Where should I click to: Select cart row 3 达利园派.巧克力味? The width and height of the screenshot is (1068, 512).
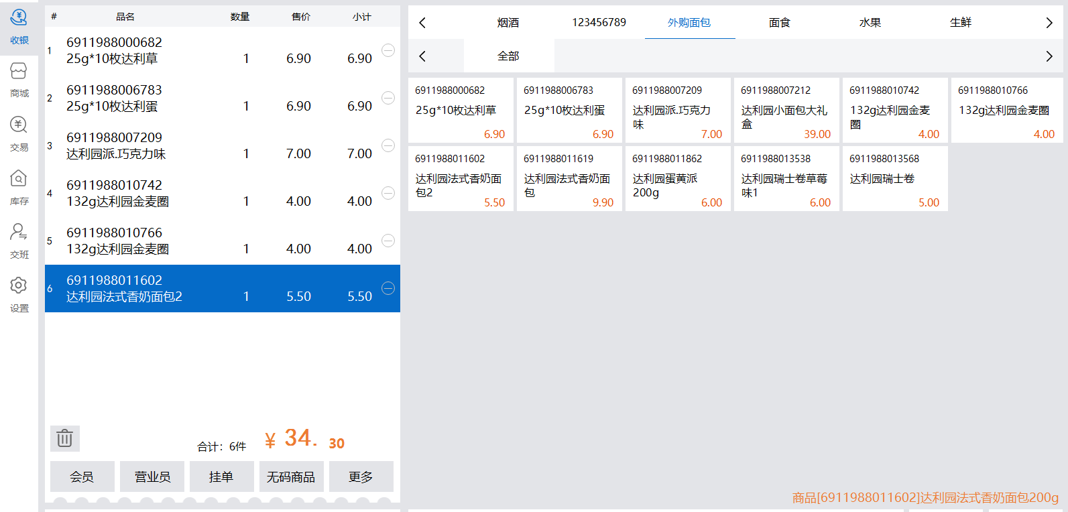(x=223, y=145)
